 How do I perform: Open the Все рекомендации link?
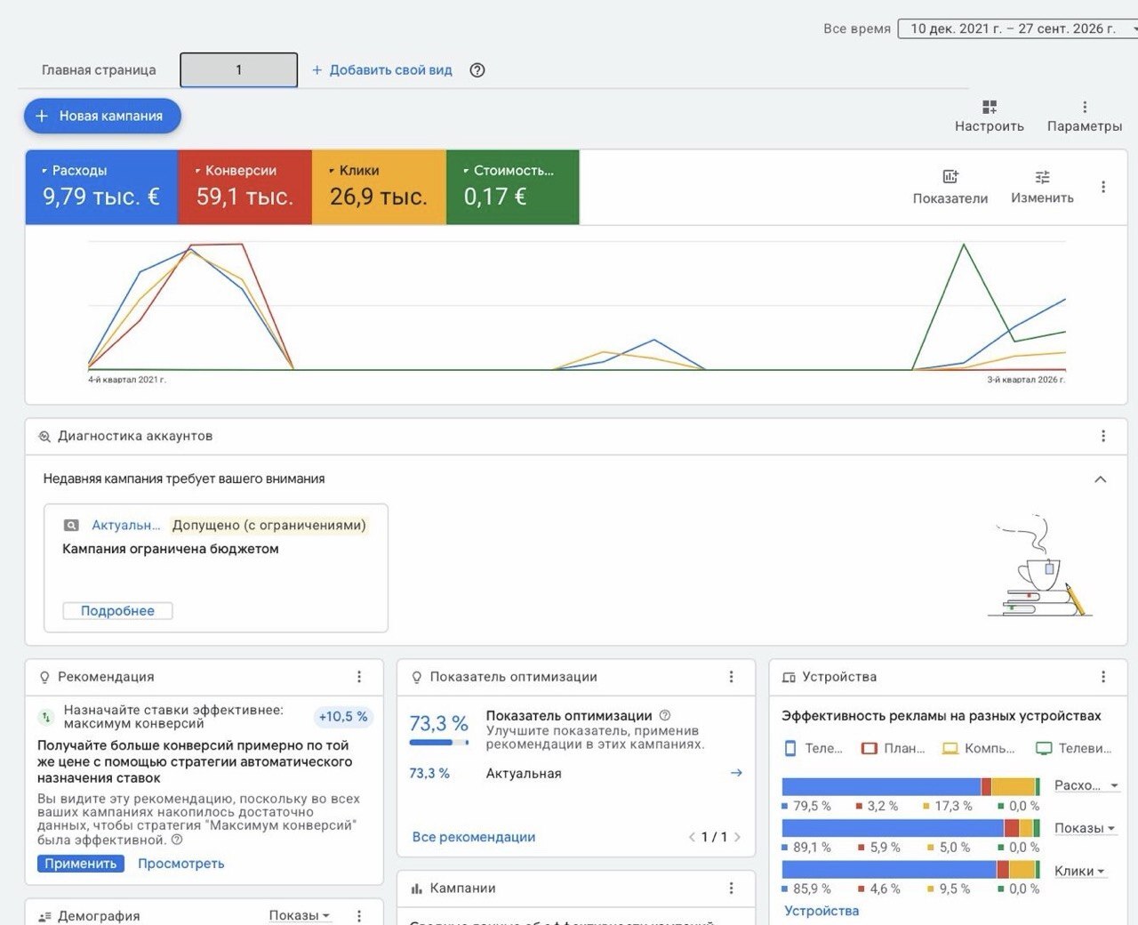pos(474,837)
